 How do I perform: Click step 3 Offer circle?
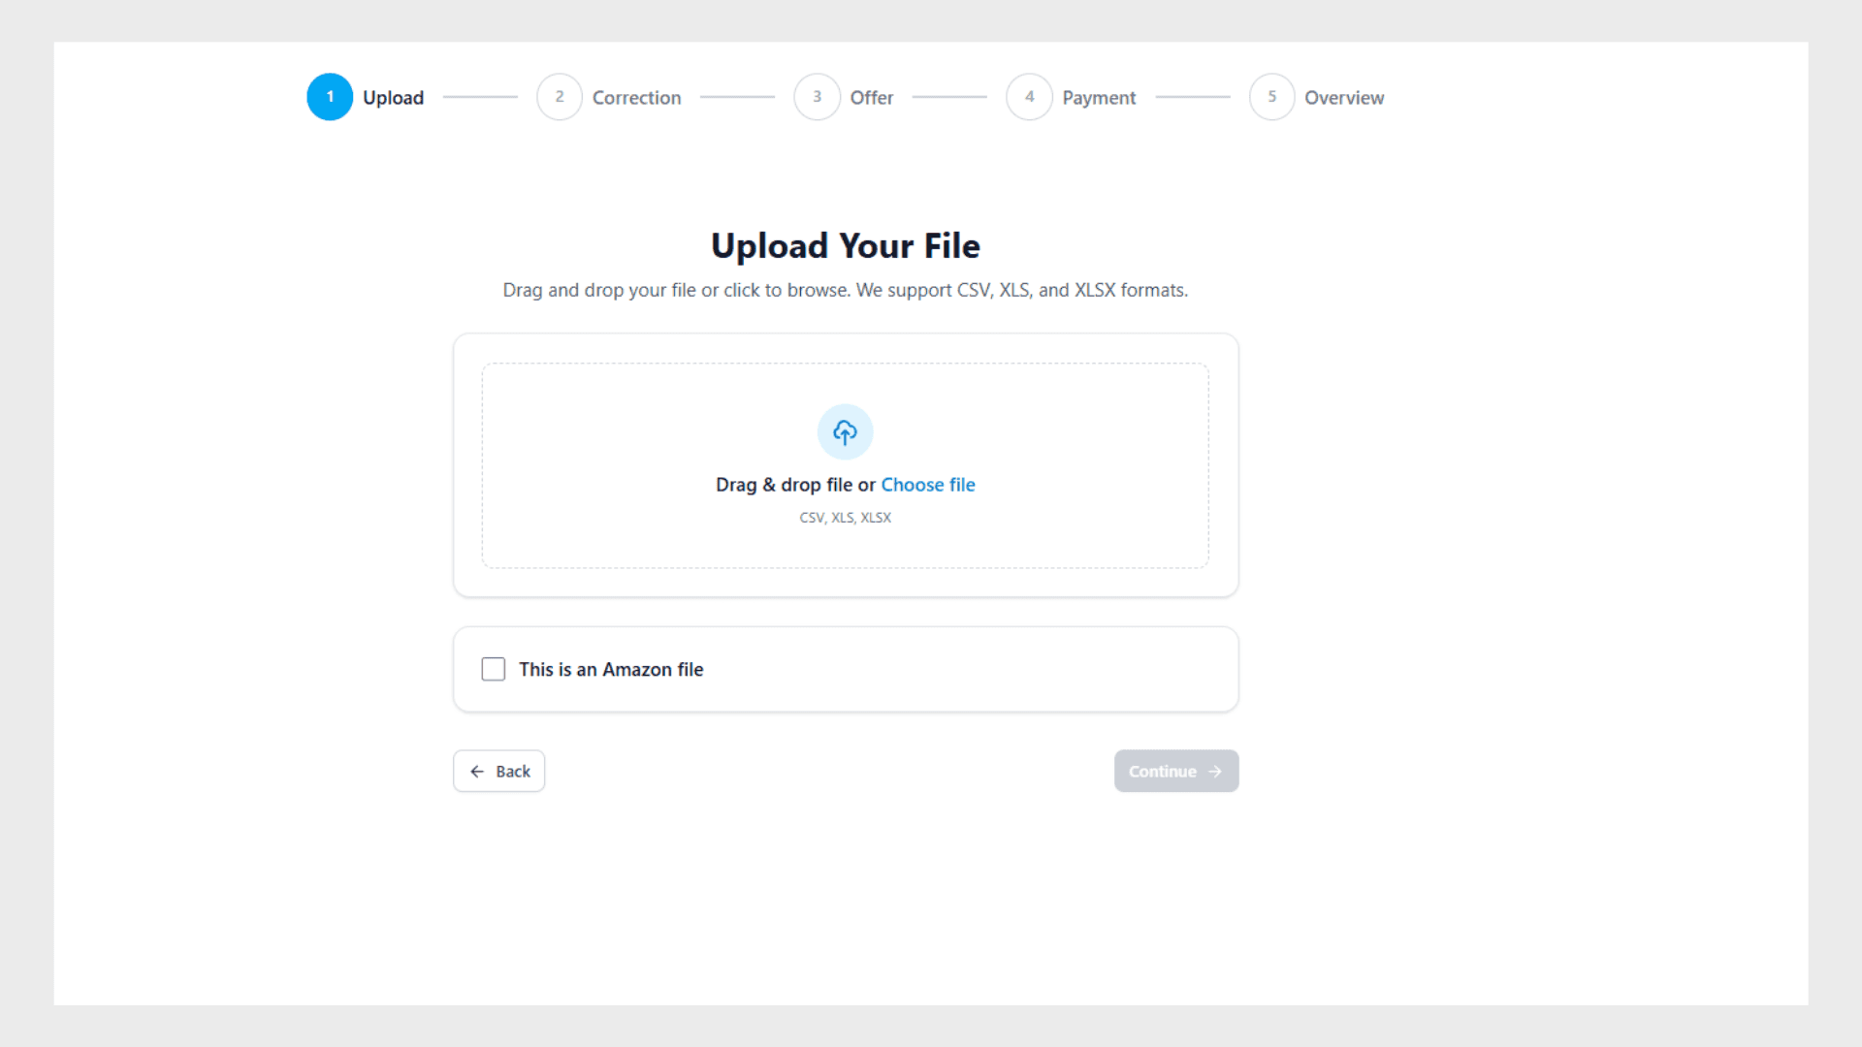point(818,97)
